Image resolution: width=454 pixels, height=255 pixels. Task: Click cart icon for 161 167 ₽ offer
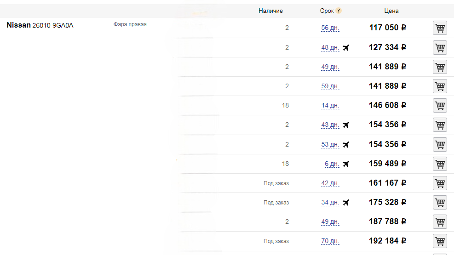pos(440,183)
